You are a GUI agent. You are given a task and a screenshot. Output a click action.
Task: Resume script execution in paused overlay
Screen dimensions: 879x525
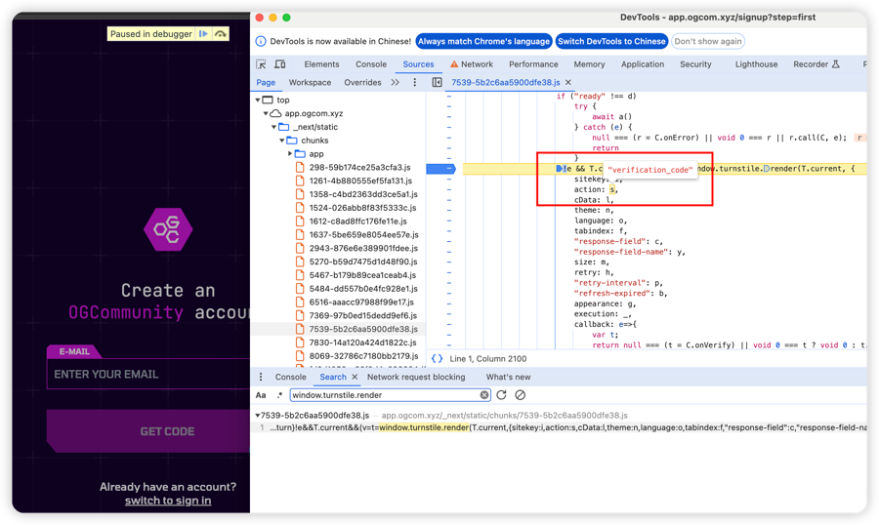coord(203,34)
